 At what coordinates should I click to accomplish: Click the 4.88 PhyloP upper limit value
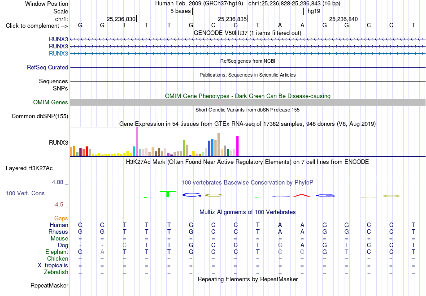(57, 182)
